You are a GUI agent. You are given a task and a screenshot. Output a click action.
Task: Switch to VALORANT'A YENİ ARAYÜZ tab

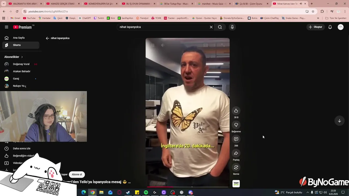25,4
